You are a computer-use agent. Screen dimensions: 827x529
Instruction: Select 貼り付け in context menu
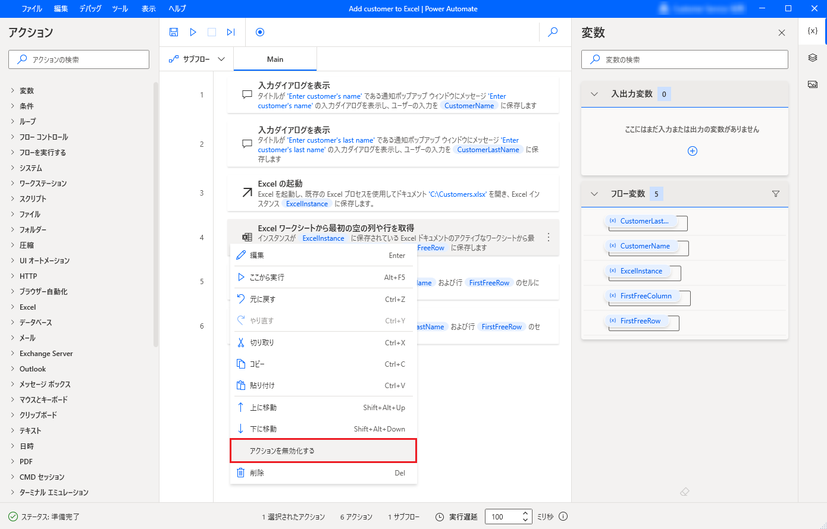323,386
